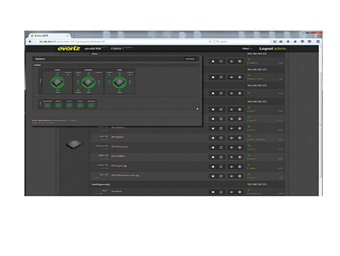Click the bookmark star icon in the browser toolbar
This screenshot has width=340, height=256.
click(x=275, y=42)
